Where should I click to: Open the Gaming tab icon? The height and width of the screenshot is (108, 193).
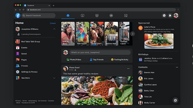[x=126, y=16]
